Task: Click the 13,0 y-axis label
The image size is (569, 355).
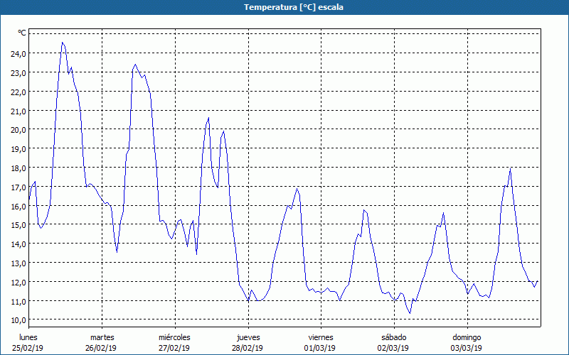Action: point(18,263)
